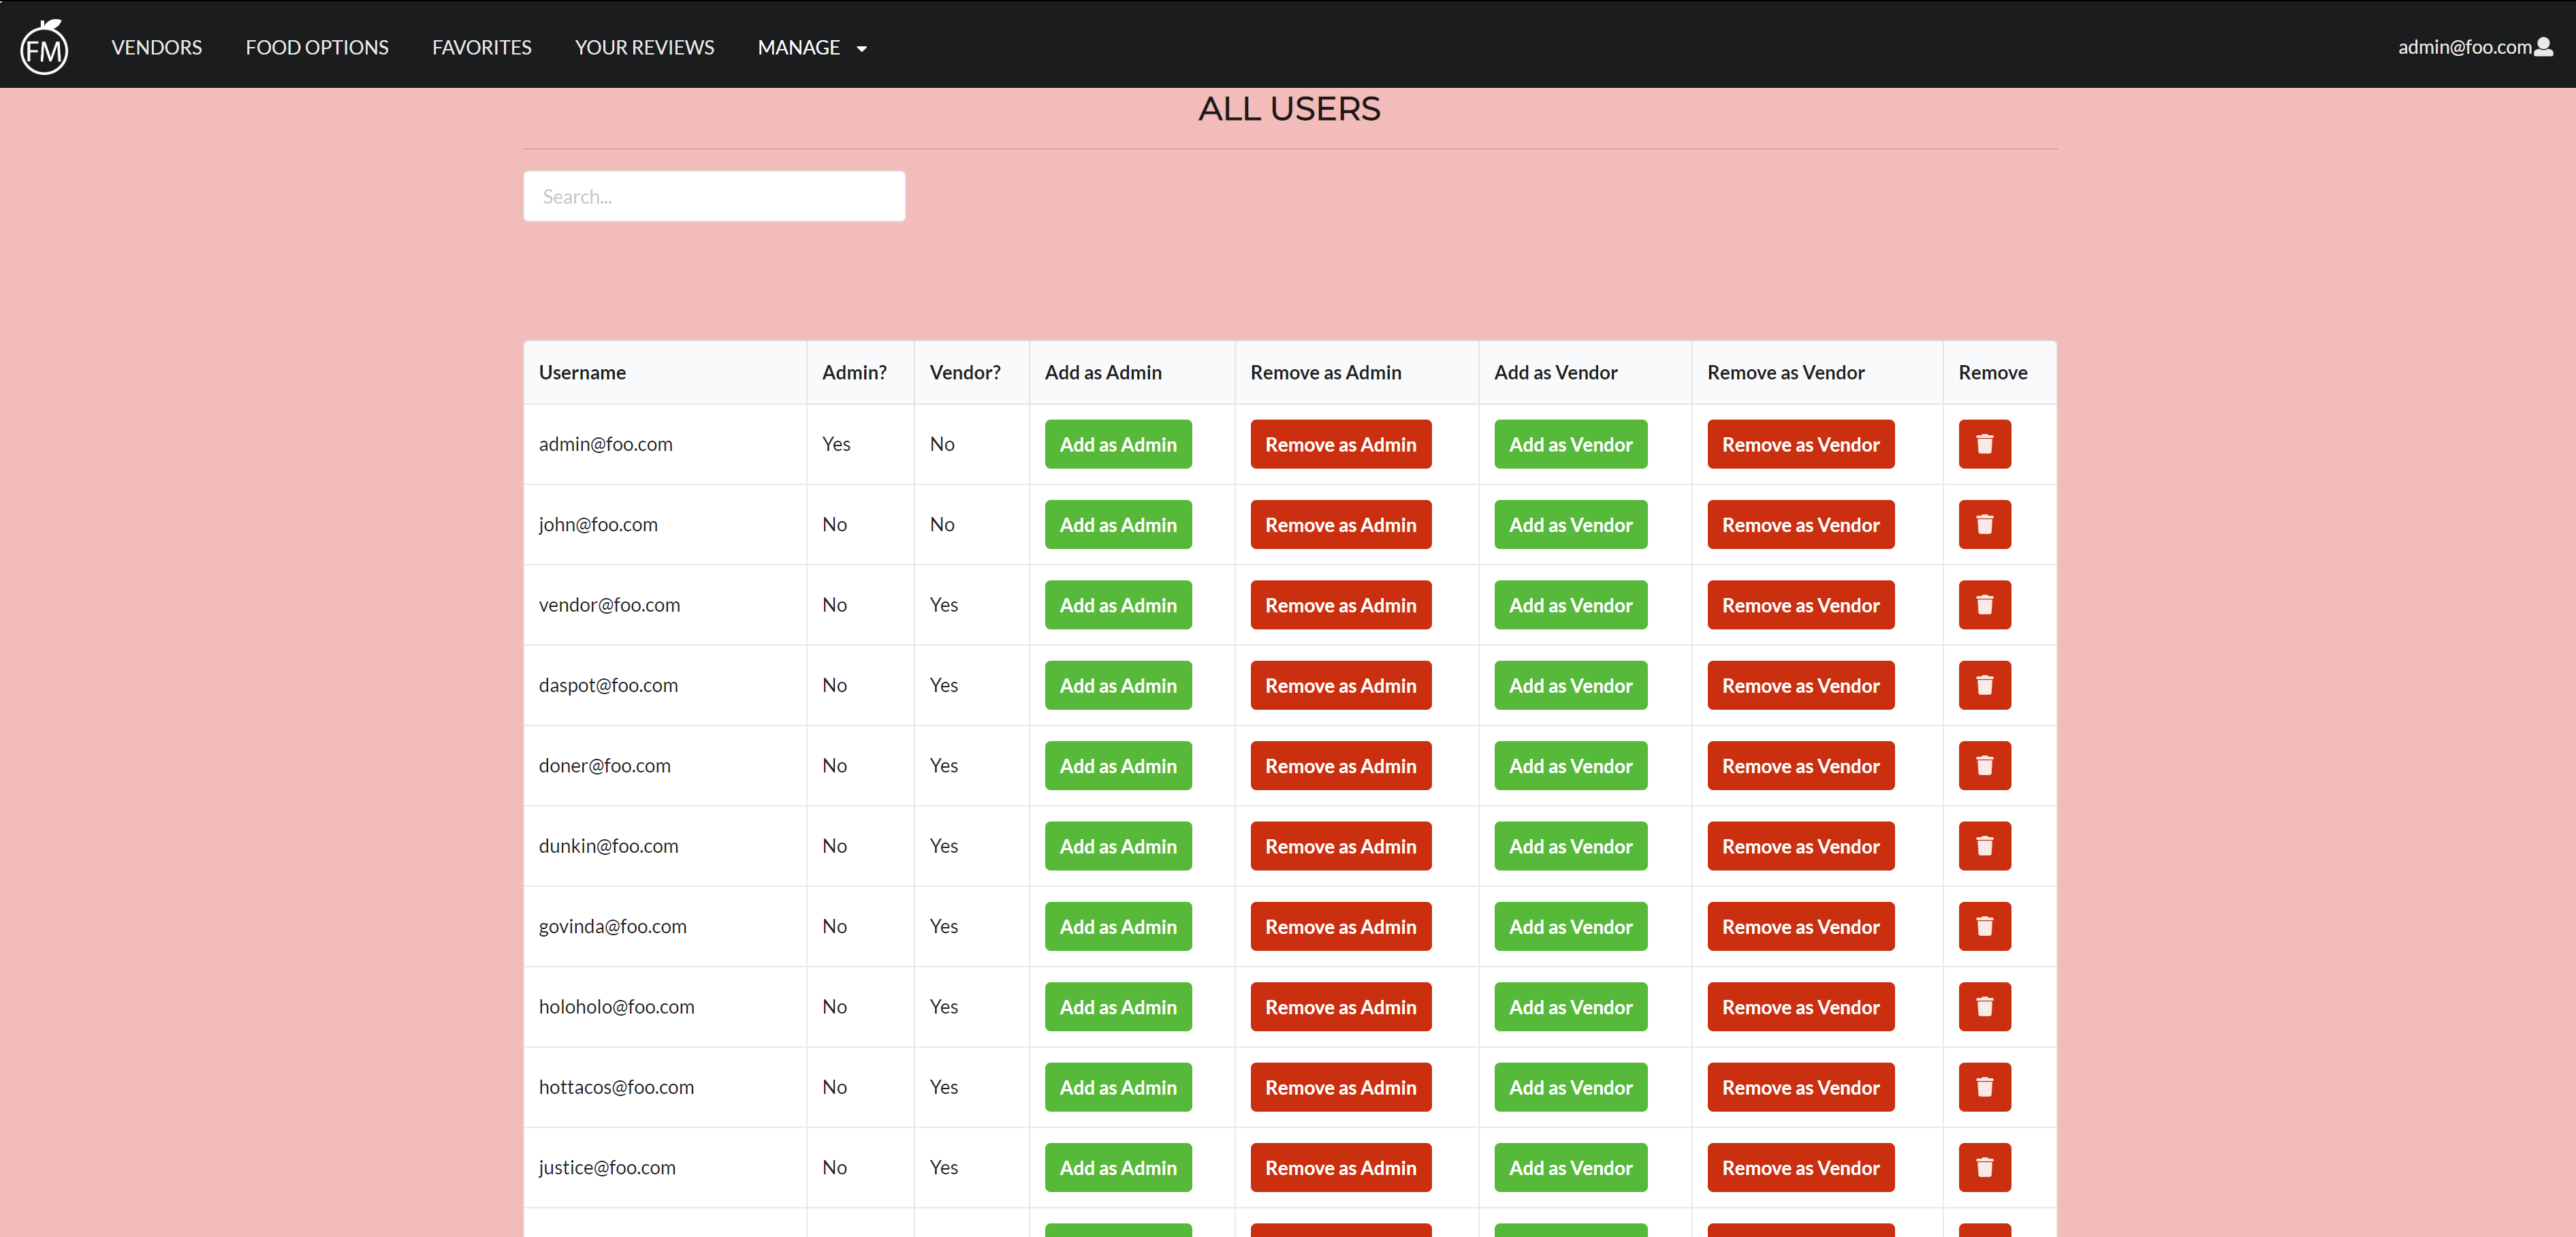This screenshot has width=2576, height=1237.
Task: Select the hottacos@foo.com username cell
Action: (x=665, y=1087)
